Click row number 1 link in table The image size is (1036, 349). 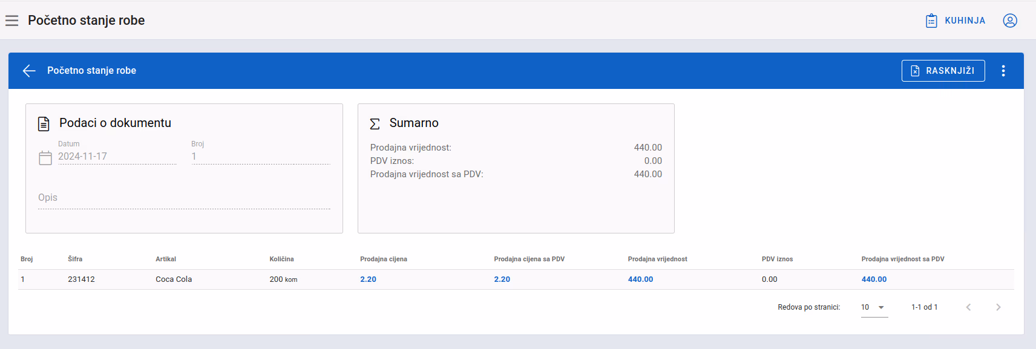tap(23, 279)
